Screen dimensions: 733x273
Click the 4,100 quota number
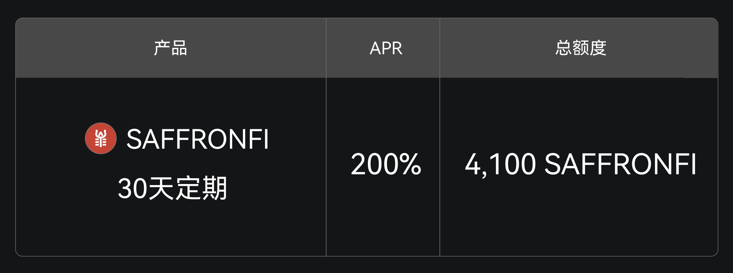[x=500, y=165]
